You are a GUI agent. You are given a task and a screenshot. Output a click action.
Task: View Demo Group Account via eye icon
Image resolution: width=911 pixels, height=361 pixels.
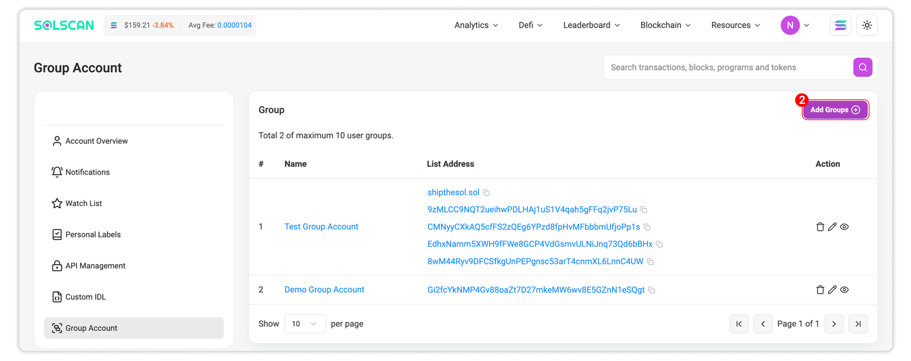click(844, 290)
